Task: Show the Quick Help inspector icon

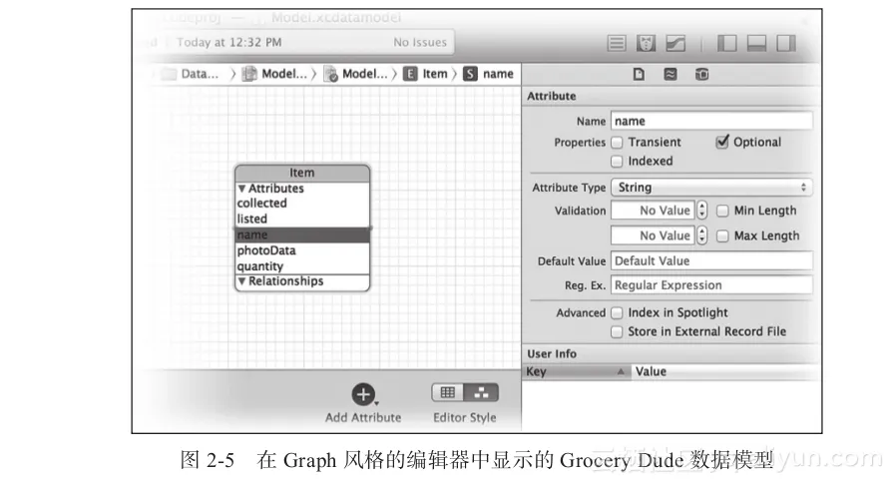Action: 670,74
